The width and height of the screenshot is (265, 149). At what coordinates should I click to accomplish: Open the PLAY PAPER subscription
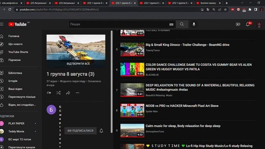[x=17, y=123]
